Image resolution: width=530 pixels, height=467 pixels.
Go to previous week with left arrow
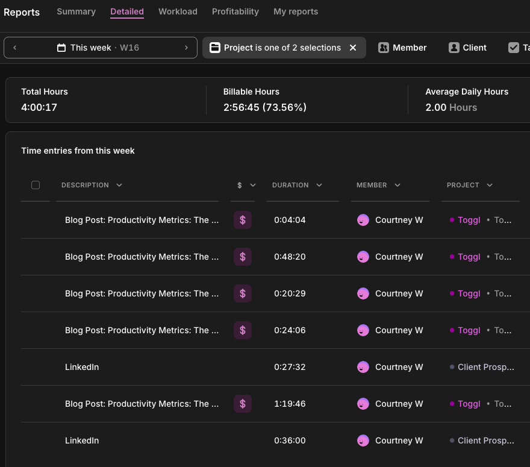pos(15,48)
